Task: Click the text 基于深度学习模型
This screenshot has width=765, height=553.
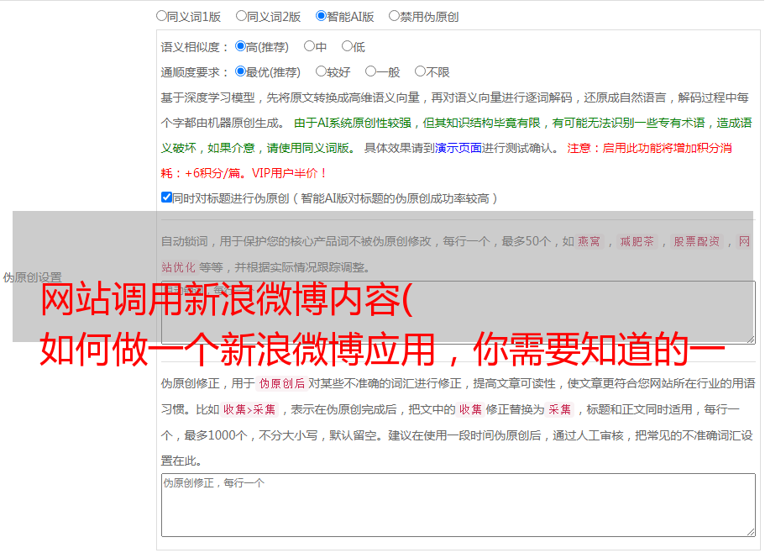Action: coord(208,97)
